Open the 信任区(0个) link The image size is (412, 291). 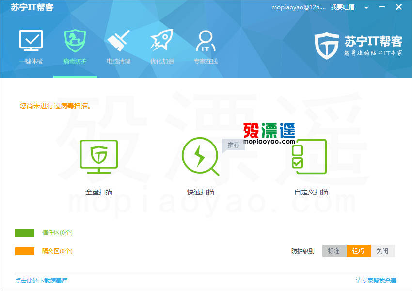tap(57, 233)
